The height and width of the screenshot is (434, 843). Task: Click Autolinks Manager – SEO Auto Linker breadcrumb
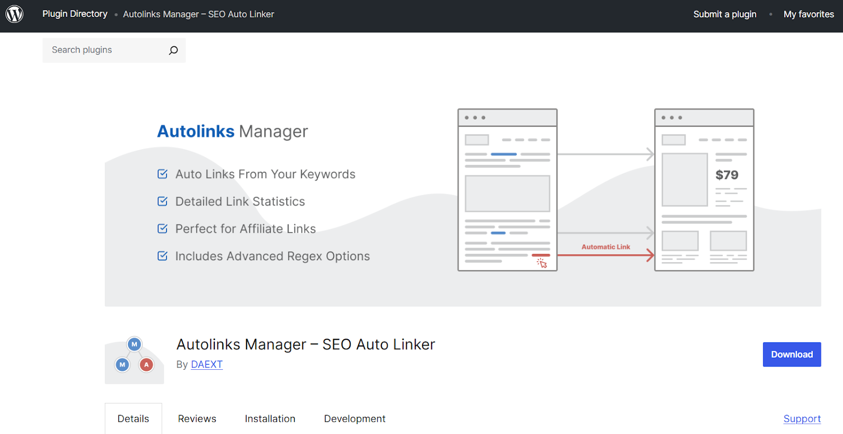(x=199, y=14)
